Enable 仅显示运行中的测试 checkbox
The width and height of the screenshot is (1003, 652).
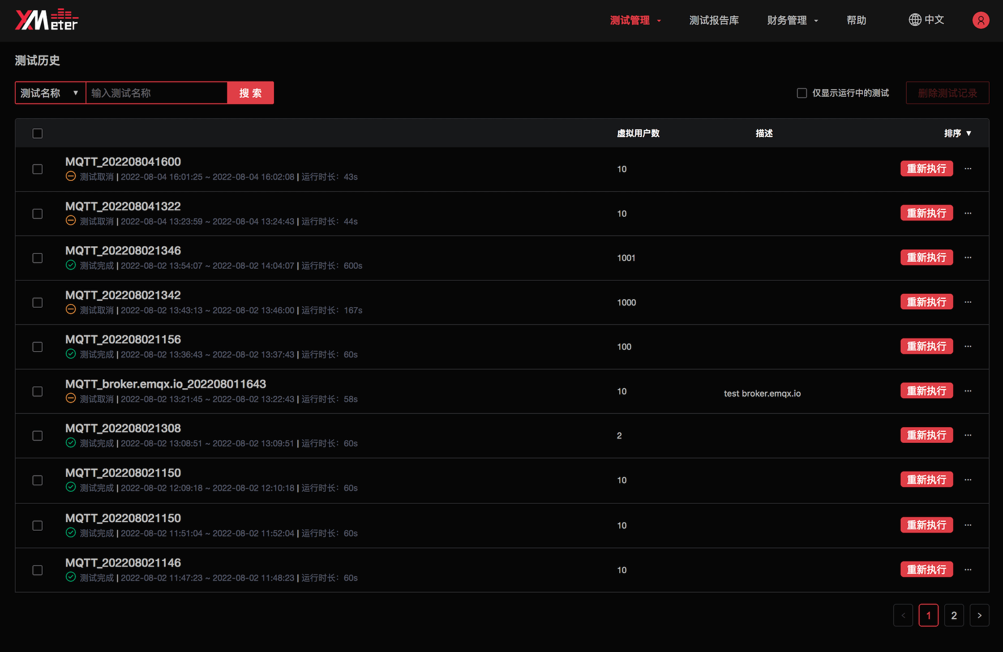(802, 93)
